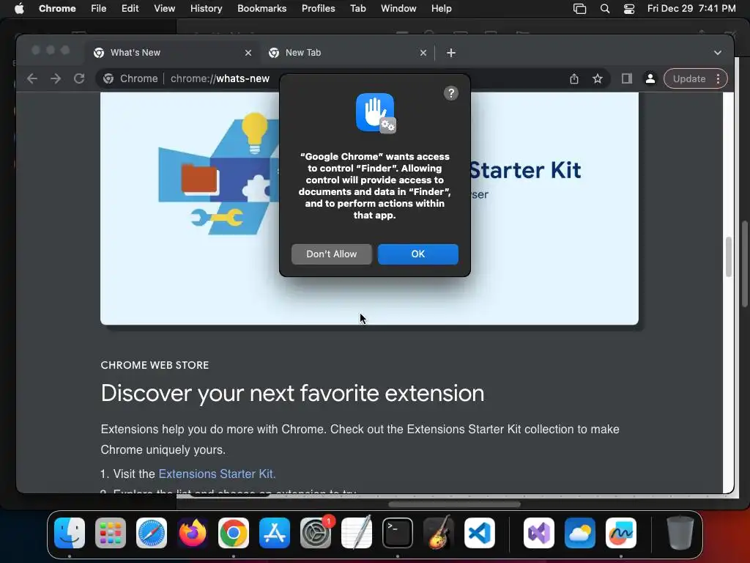750x563 pixels.
Task: Click the Discover your next favorite extension heading
Action: pyautogui.click(x=292, y=393)
